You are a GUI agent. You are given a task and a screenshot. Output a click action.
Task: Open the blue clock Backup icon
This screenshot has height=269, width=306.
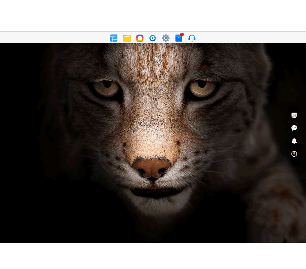tap(153, 38)
